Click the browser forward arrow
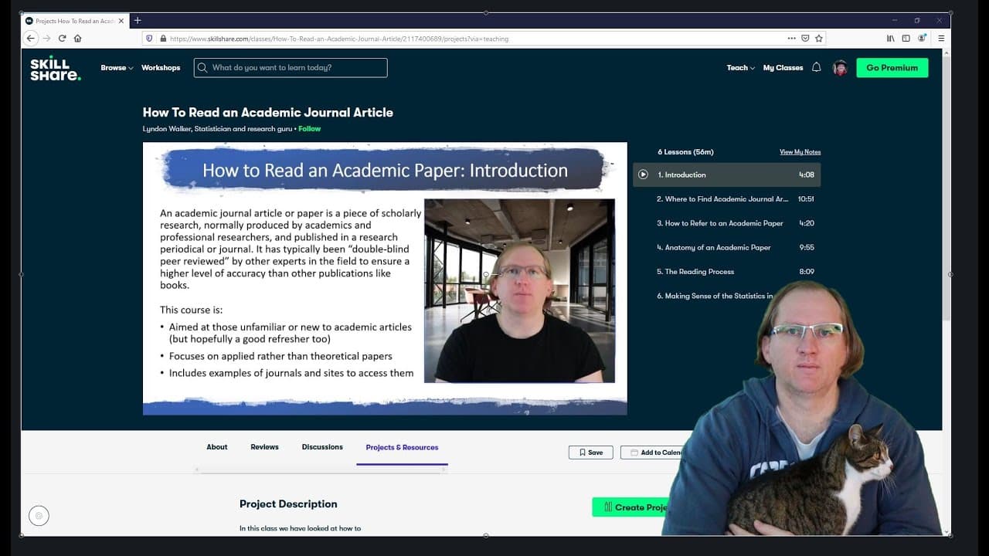Viewport: 989px width, 556px height. pos(46,38)
